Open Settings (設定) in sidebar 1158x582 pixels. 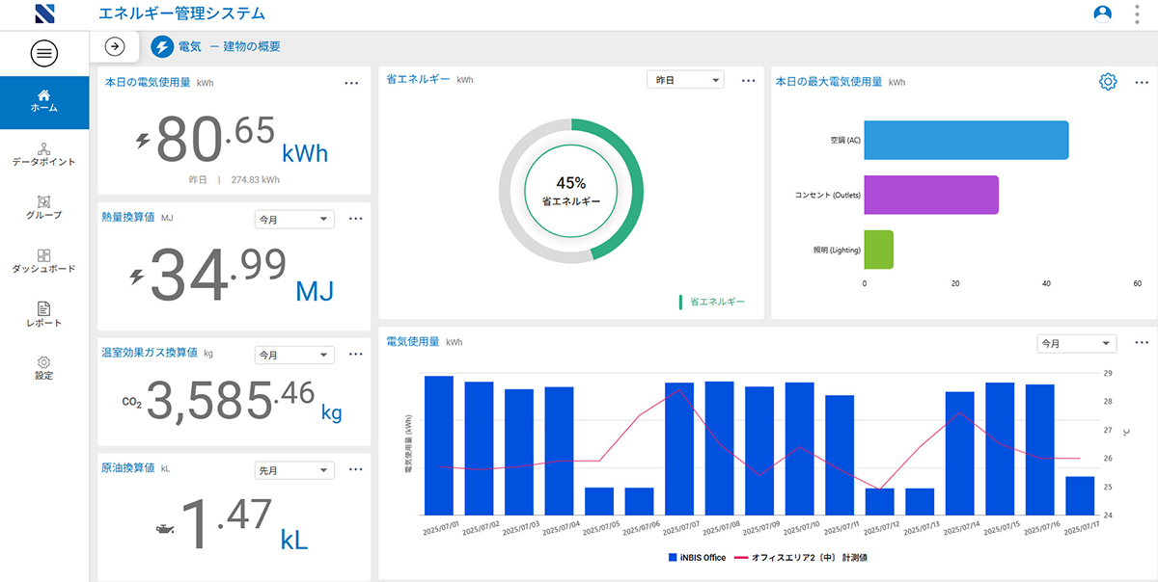click(x=44, y=368)
